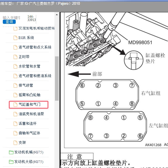Open 支架 entry

pyautogui.click(x=22, y=142)
